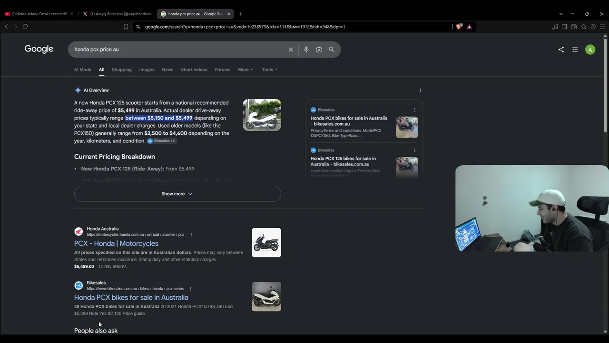Viewport: 609px width, 343px height.
Task: Click the page vertical scrollbar
Action: pos(605,86)
